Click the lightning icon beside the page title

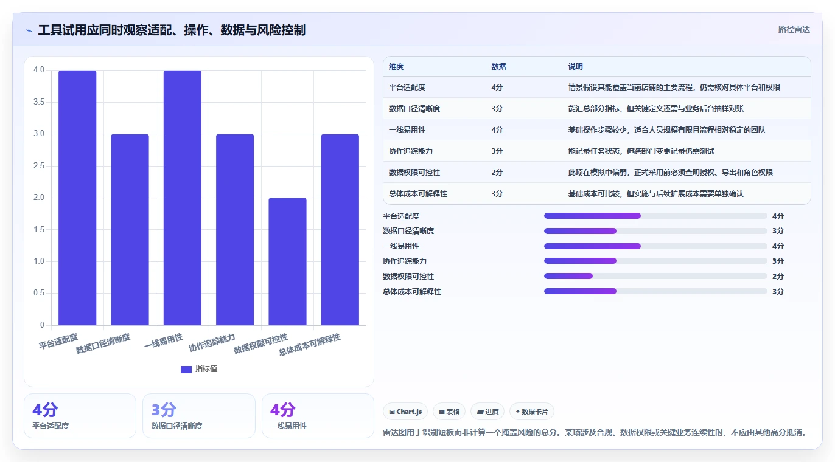click(29, 30)
